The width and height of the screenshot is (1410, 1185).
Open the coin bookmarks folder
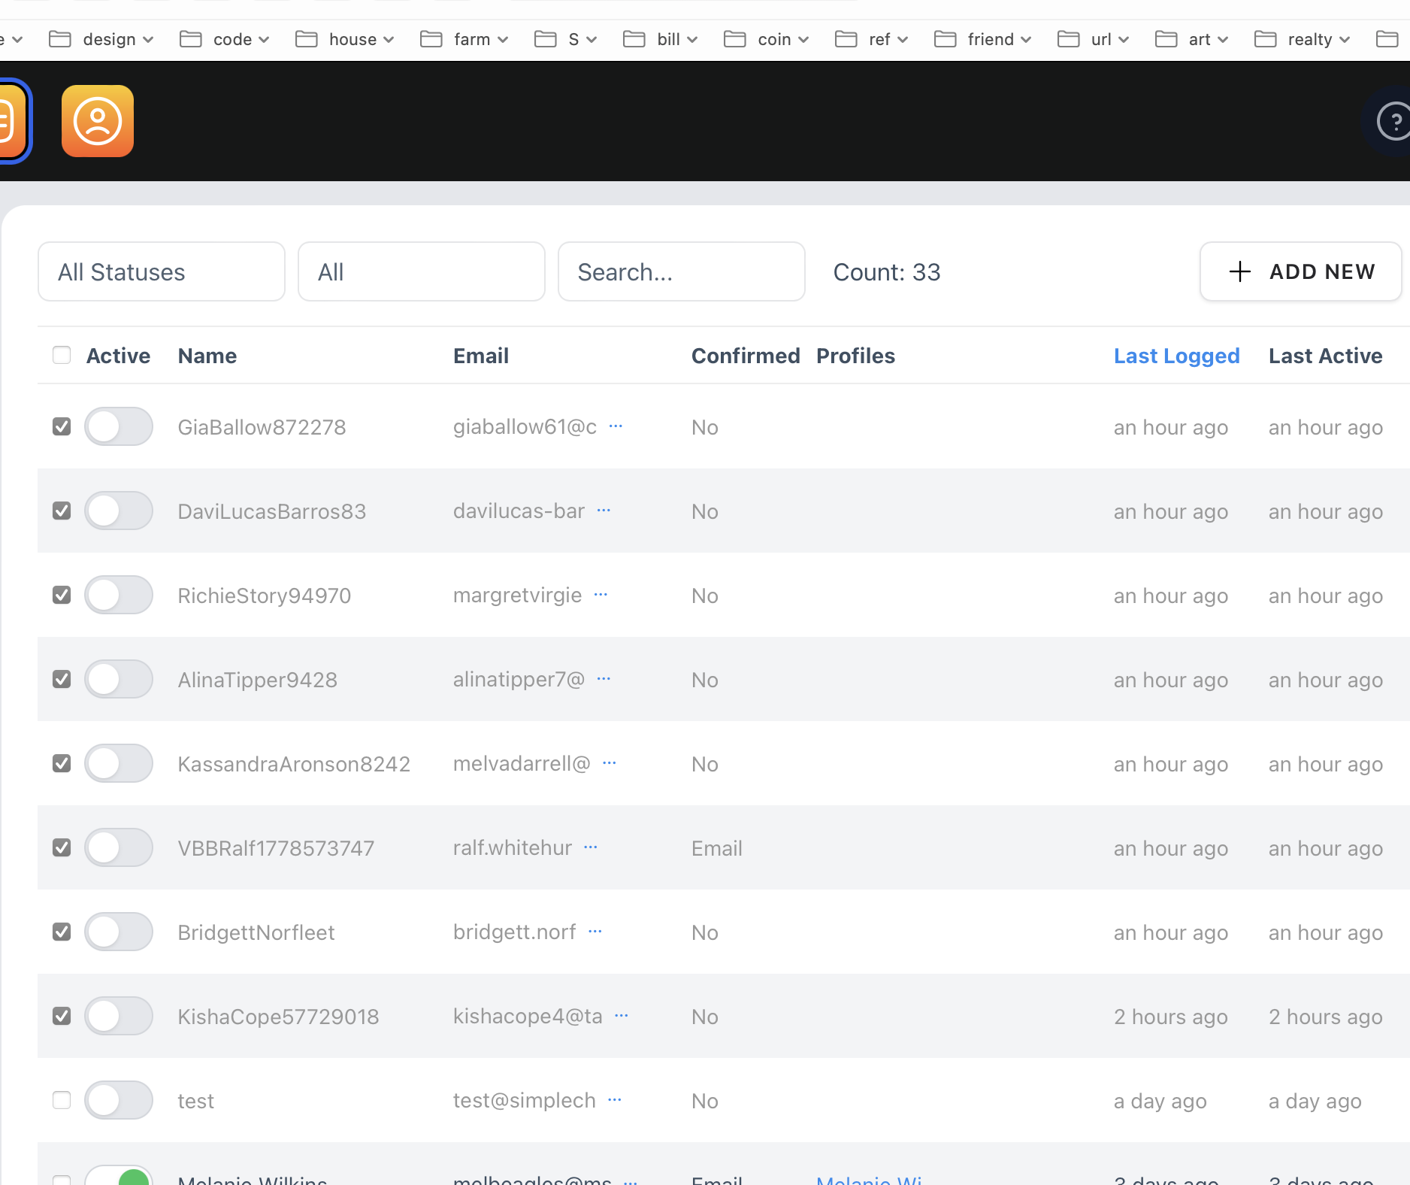click(x=767, y=39)
